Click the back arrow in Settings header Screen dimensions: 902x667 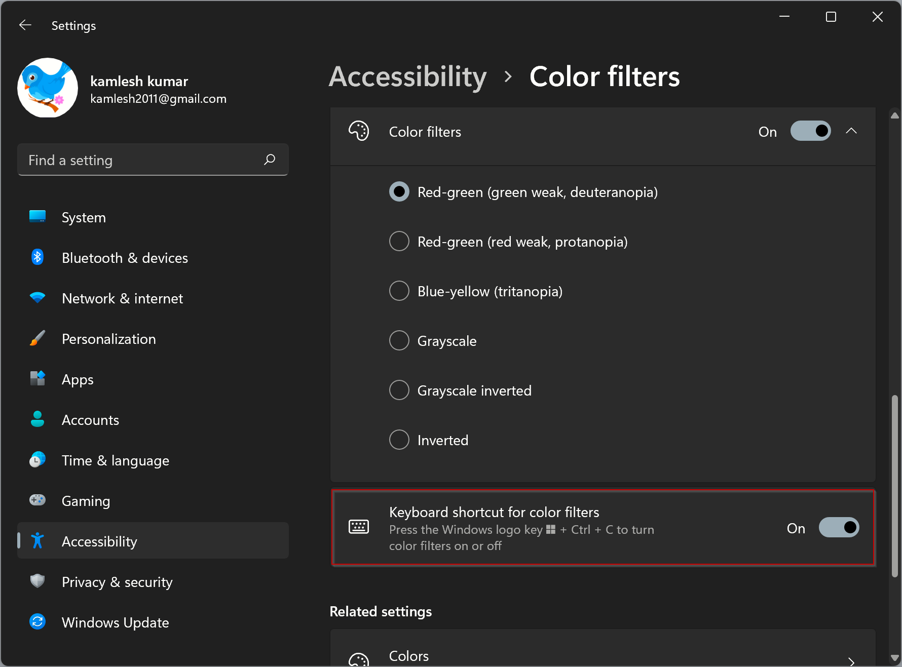point(25,25)
